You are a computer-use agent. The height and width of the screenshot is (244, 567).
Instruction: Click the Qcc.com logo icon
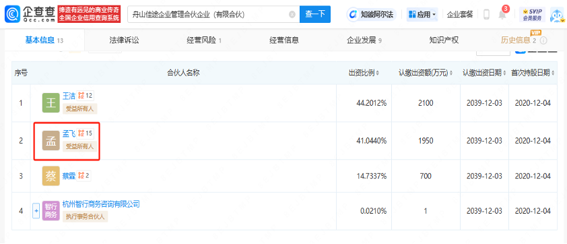[13, 14]
